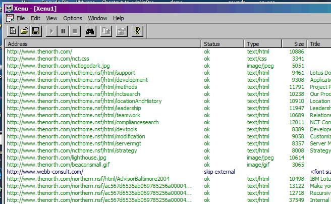Sort list by Status column header

[223, 44]
